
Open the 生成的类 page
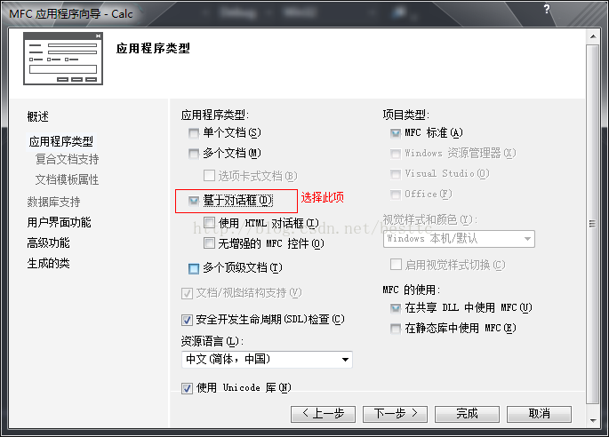[x=48, y=264]
